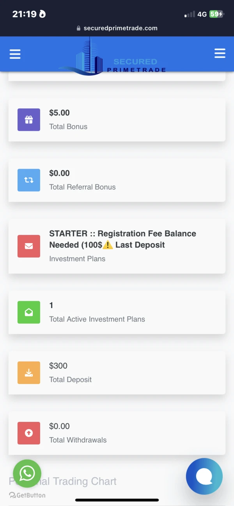Tap Total Active Investment Plans label
The height and width of the screenshot is (506, 234).
97,319
